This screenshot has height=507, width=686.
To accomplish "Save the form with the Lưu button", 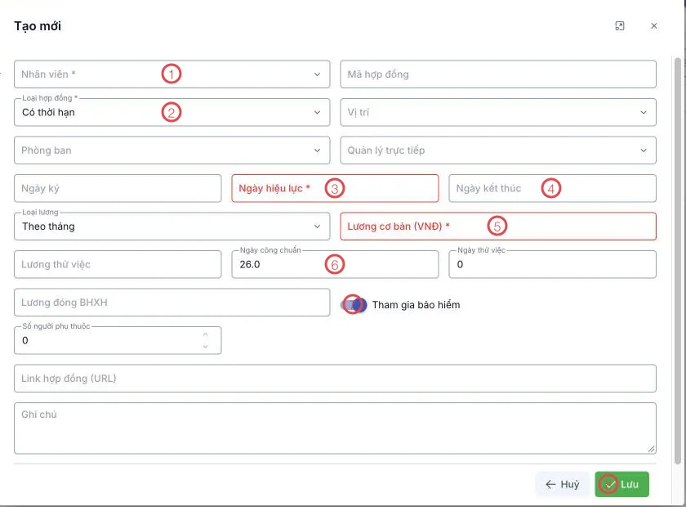I will [621, 484].
